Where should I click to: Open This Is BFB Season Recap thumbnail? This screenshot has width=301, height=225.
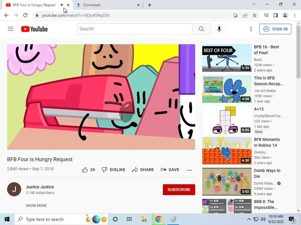pos(227,89)
